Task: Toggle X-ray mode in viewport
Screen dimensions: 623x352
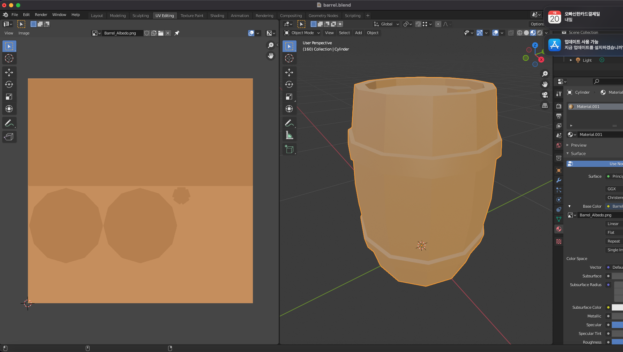Action: click(x=511, y=33)
